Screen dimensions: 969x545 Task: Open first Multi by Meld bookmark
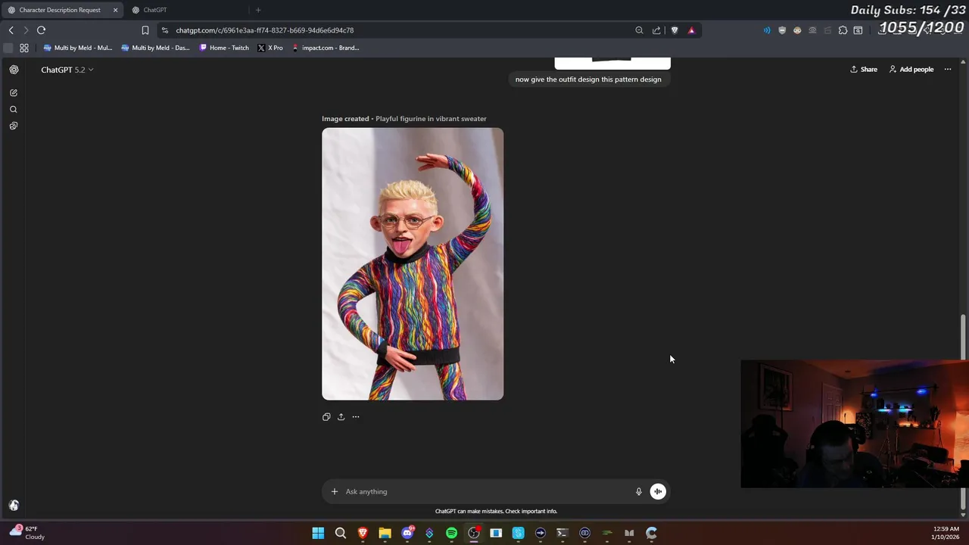click(x=78, y=48)
